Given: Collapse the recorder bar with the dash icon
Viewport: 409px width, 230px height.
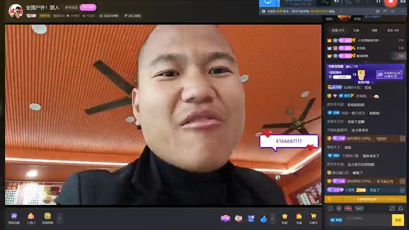Looking at the screenshot, I should [x=403, y=11].
